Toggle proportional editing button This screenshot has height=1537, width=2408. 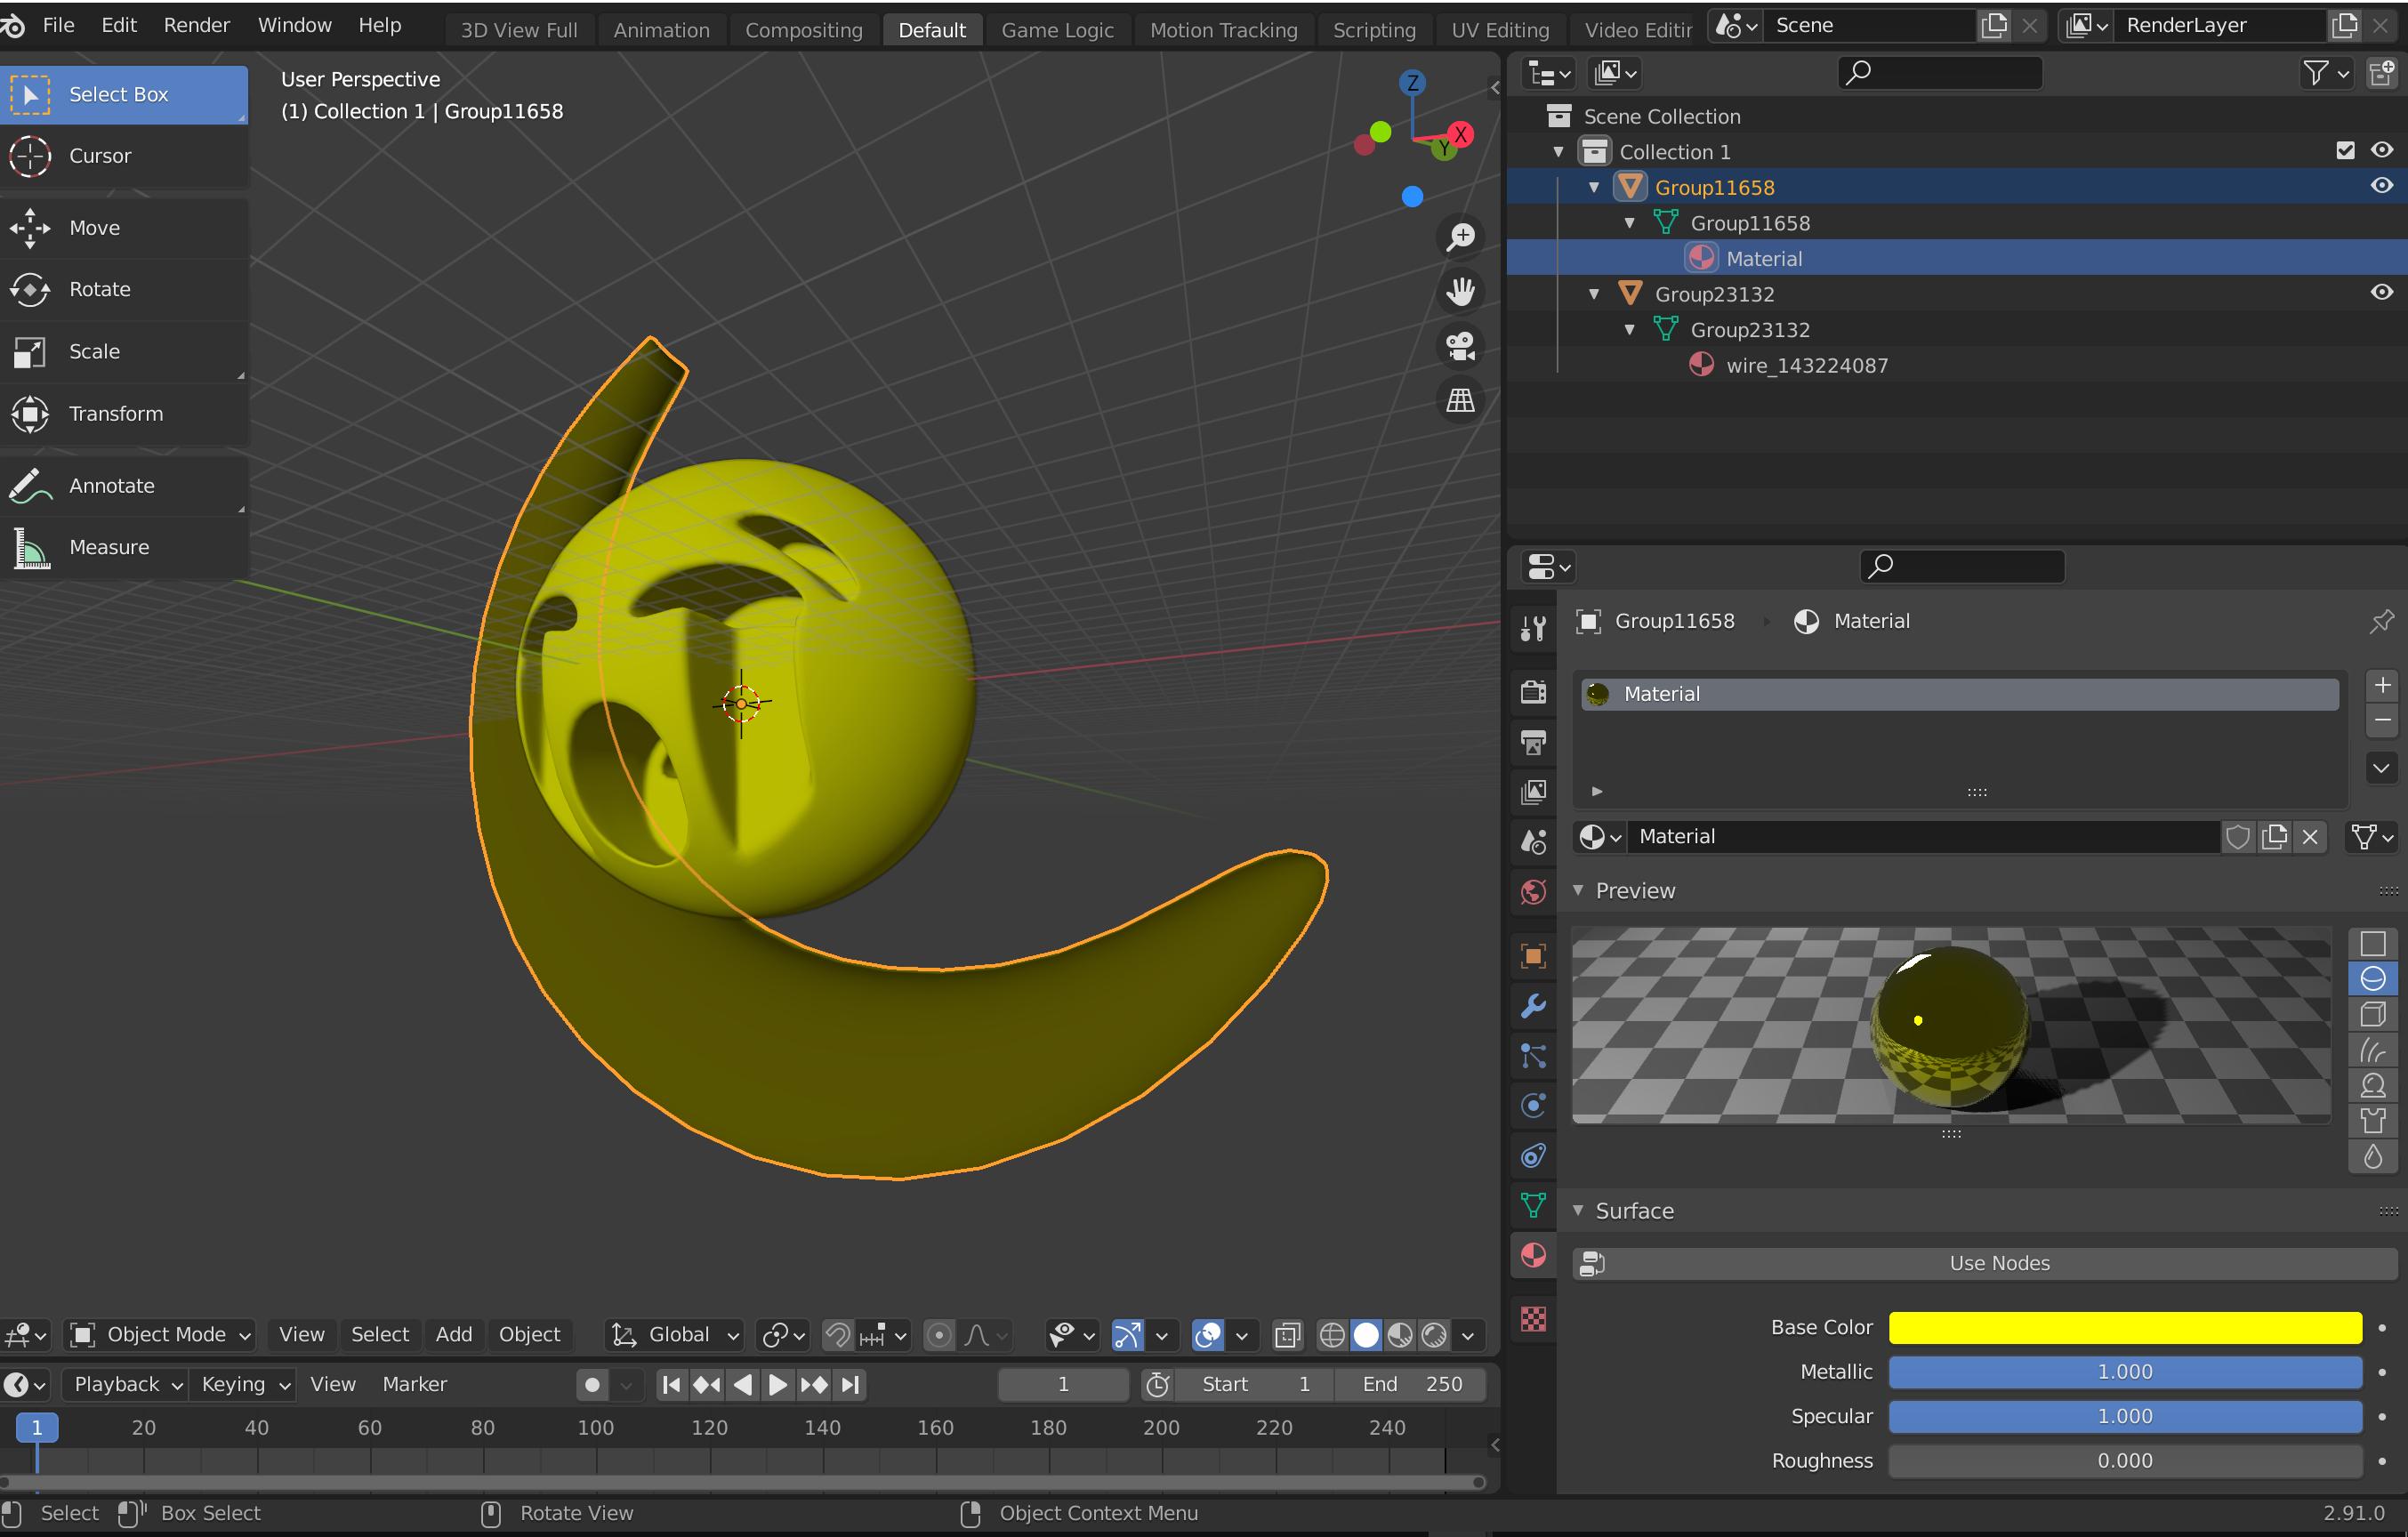pyautogui.click(x=939, y=1335)
